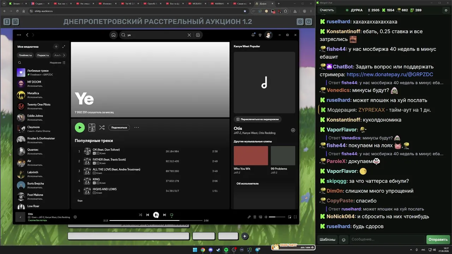Bookmark this page with the star
Image resolution: width=452 pixels, height=254 pixels.
point(245,11)
